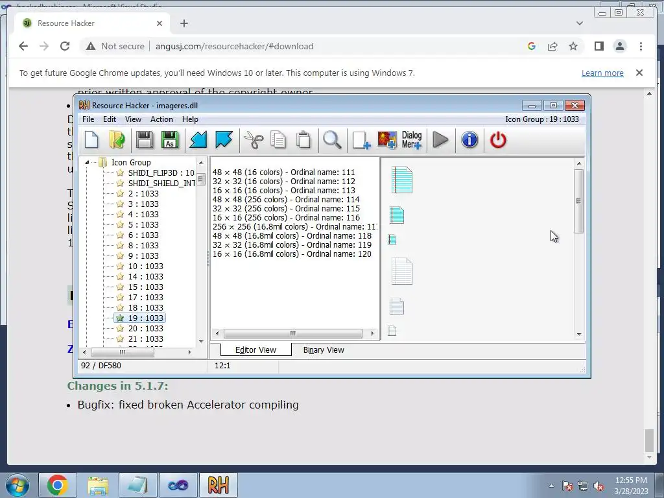Click the Resource Hacker taskbar icon

(218, 485)
